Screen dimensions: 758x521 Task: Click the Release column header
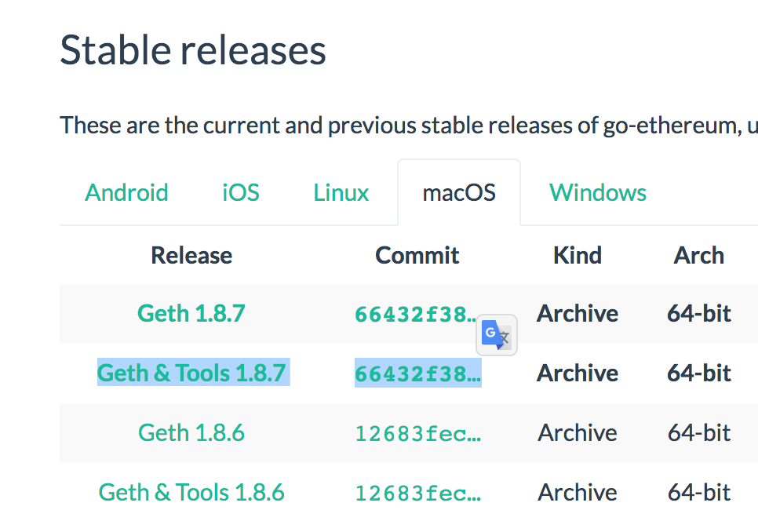tap(191, 255)
